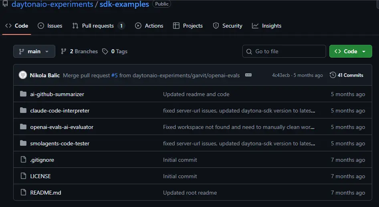The height and width of the screenshot is (207, 379).
Task: Click file icon beside .gitignore
Action: [x=23, y=159]
